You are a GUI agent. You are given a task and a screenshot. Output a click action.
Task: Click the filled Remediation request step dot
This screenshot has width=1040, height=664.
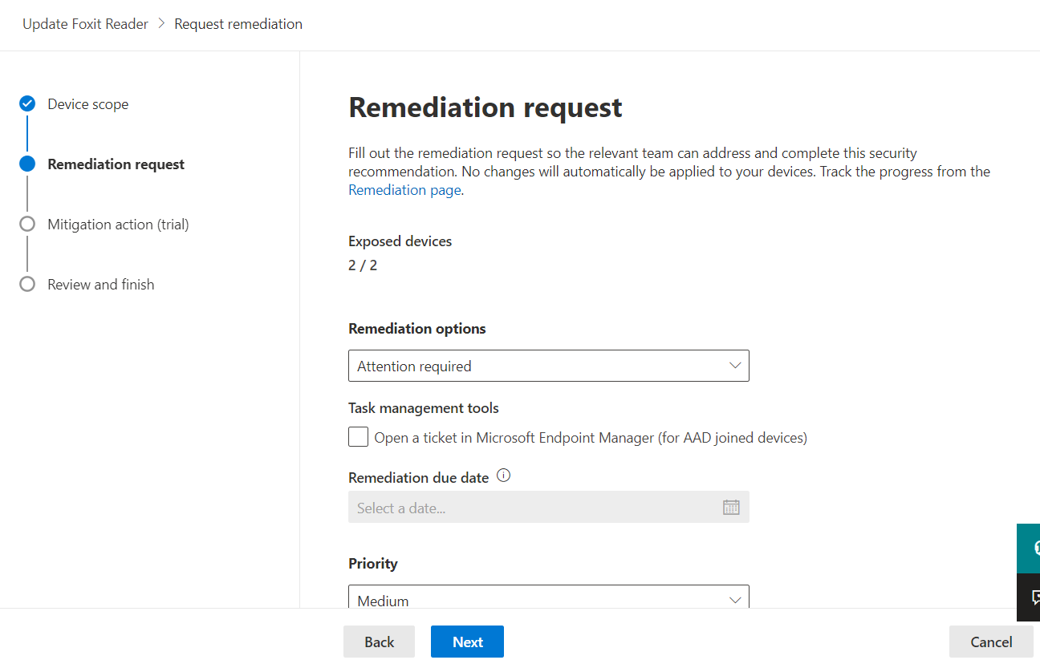point(27,164)
